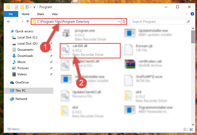The height and width of the screenshot is (135, 197).
Task: Click the Network icon in sidebar
Action: tap(12, 99)
